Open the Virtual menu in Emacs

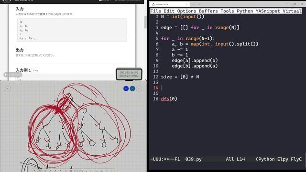292,11
